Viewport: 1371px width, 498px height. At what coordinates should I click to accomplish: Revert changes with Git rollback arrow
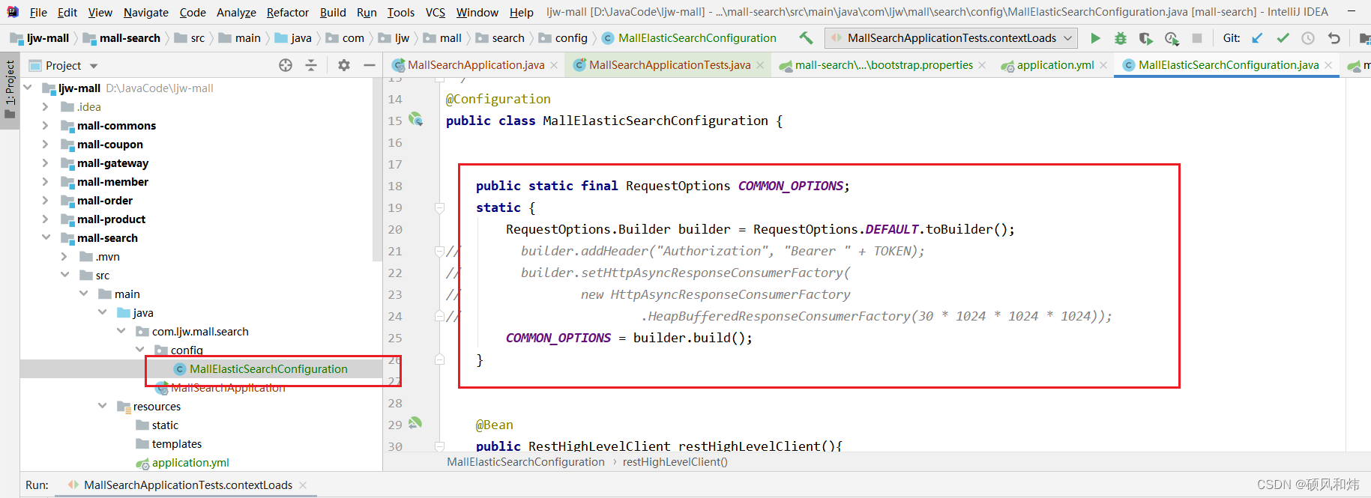click(x=1334, y=38)
